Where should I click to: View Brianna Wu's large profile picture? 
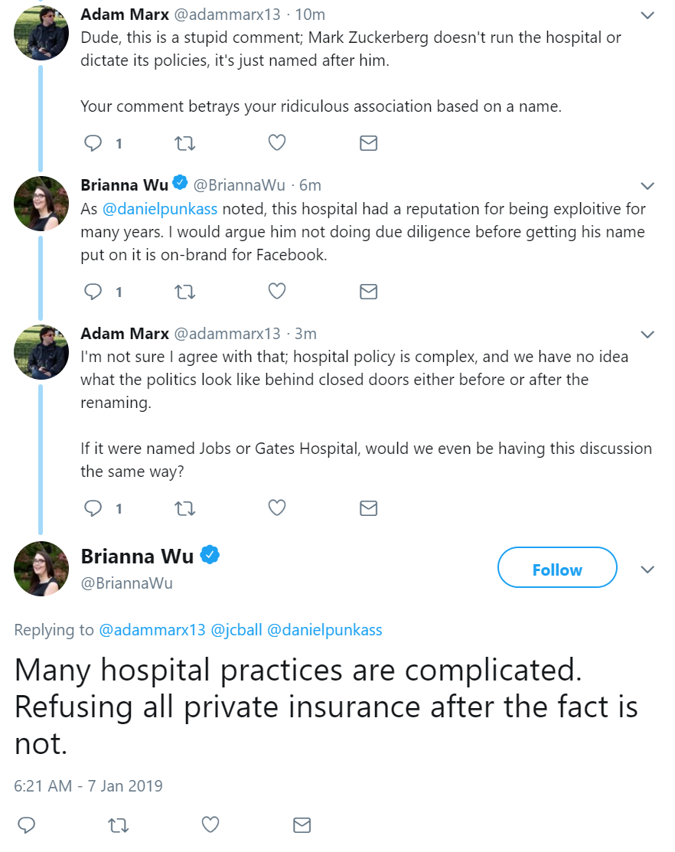tap(41, 568)
